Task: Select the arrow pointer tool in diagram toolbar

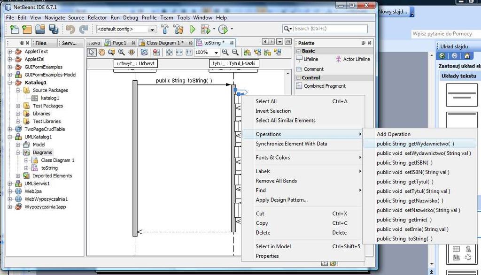Action: (x=92, y=52)
